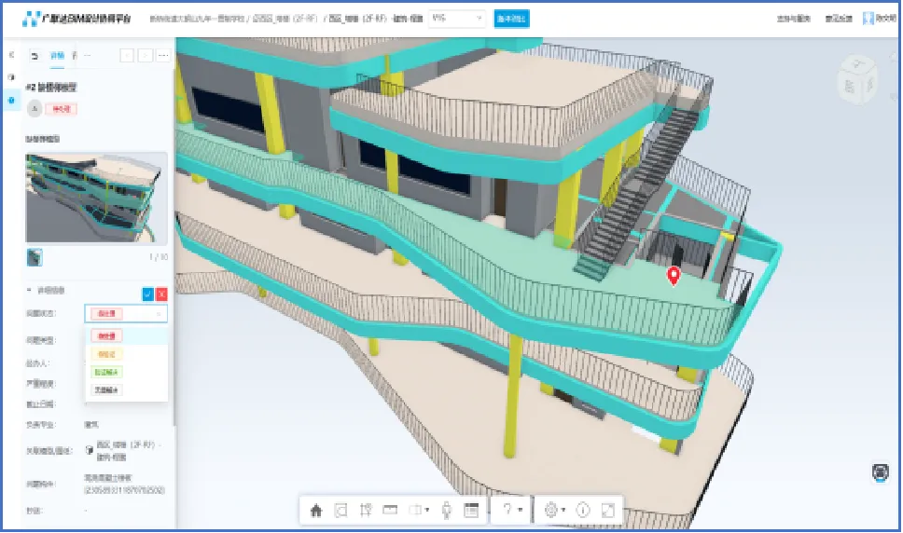This screenshot has height=533, width=903.
Task: Open the section box dropdown in bottom toolbar
Action: (419, 510)
